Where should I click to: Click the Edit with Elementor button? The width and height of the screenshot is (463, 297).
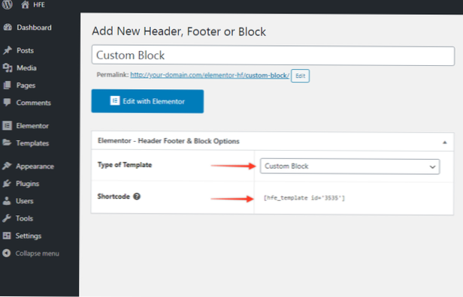(x=147, y=101)
